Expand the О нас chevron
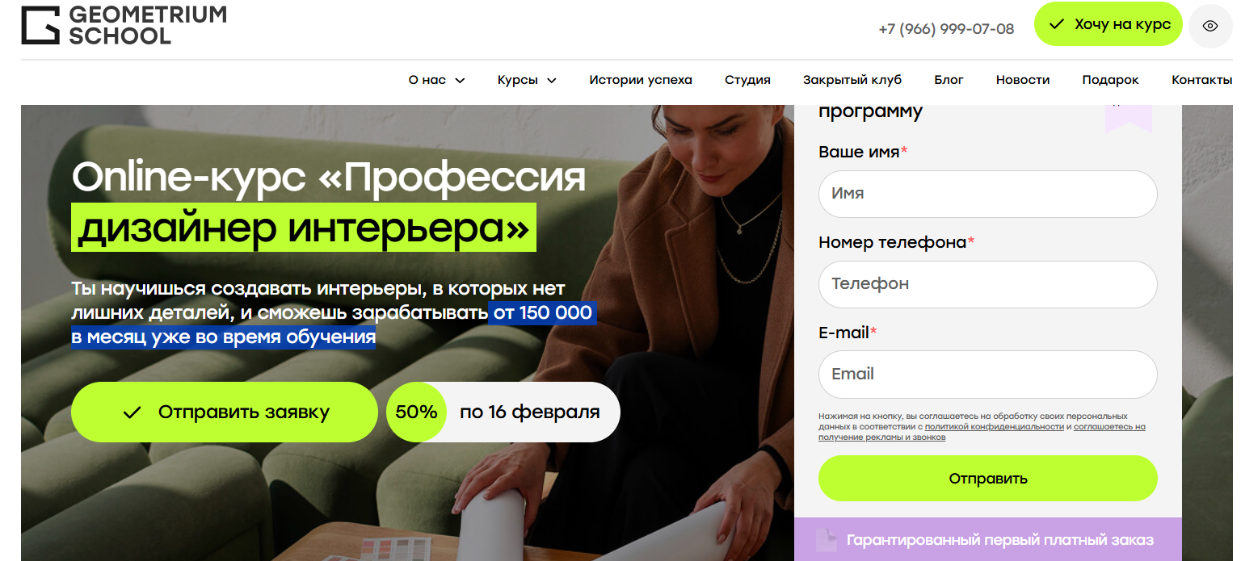 coord(460,80)
